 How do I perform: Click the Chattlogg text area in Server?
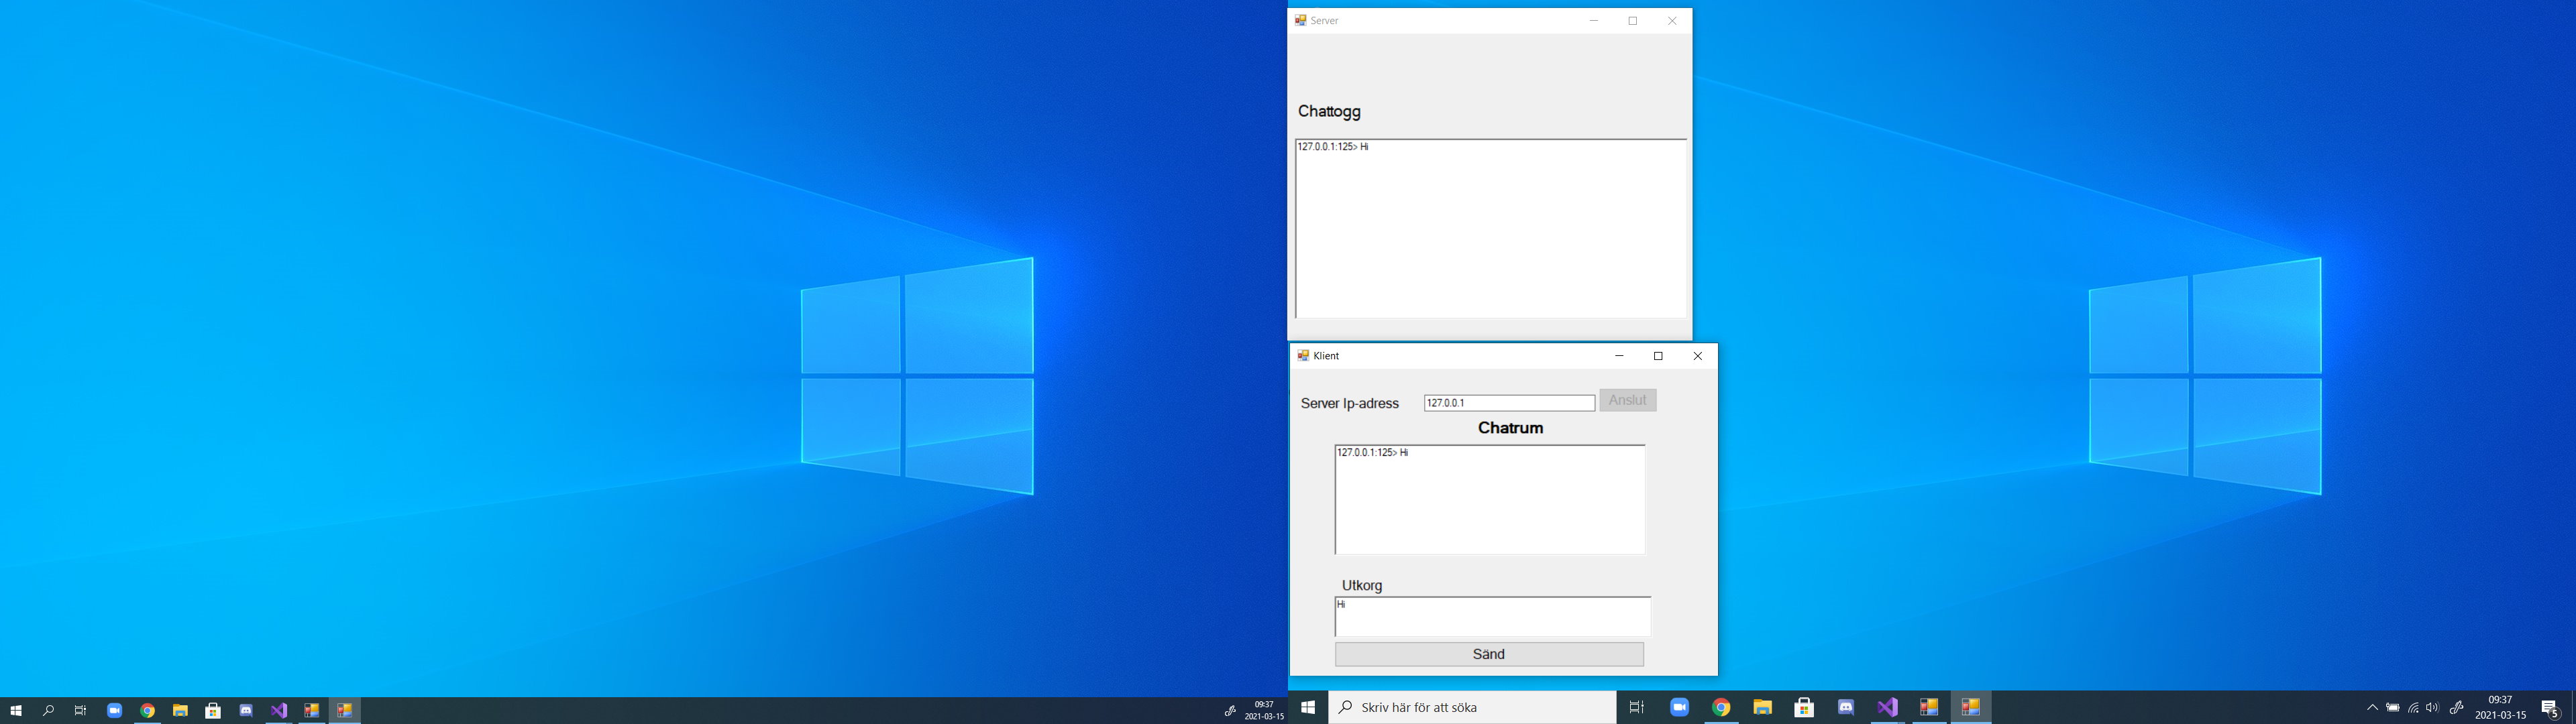coord(1490,228)
